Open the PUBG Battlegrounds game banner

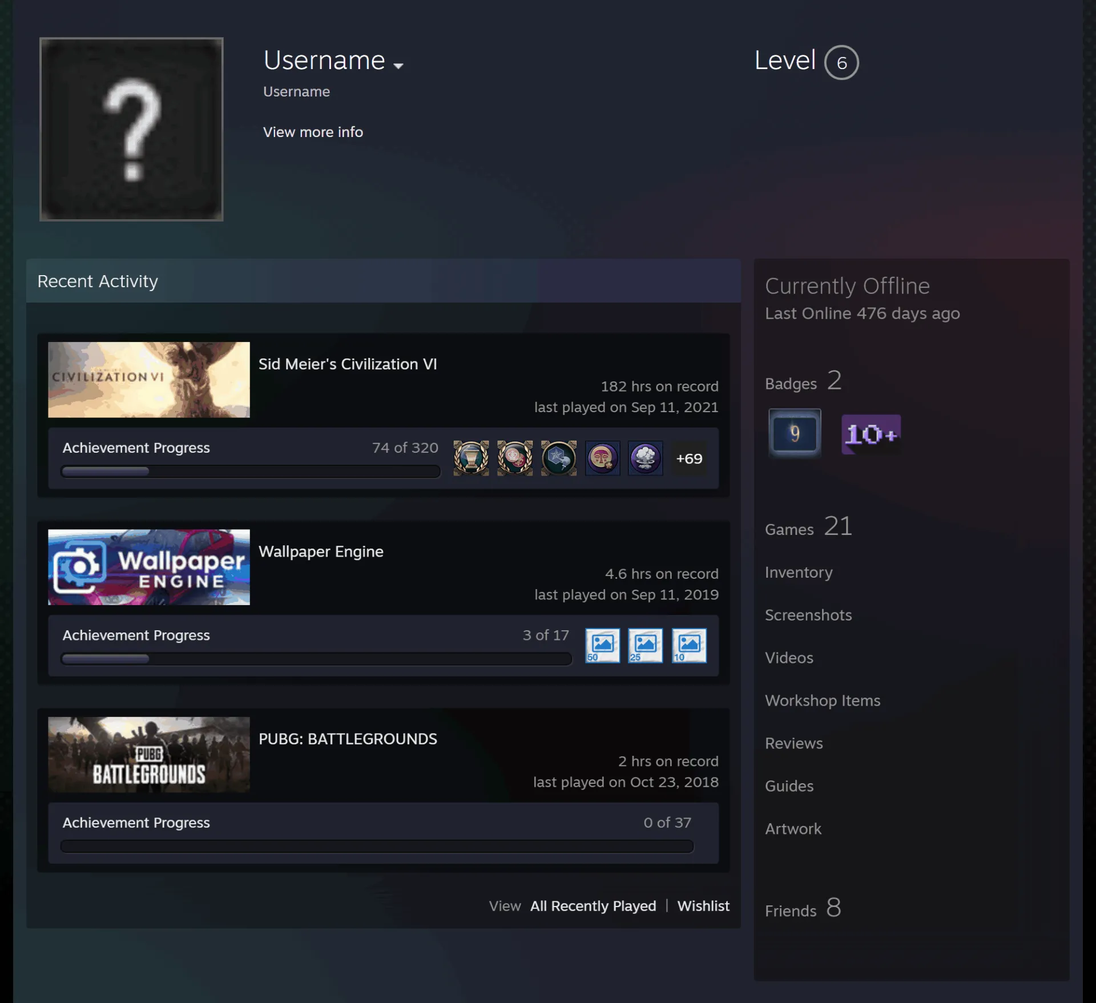click(x=149, y=754)
